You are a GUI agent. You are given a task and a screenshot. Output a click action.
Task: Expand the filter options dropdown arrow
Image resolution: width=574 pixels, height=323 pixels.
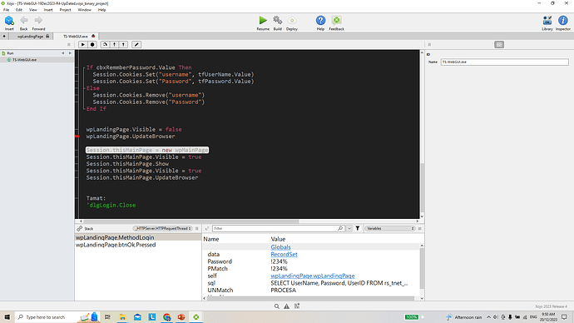[349, 229]
